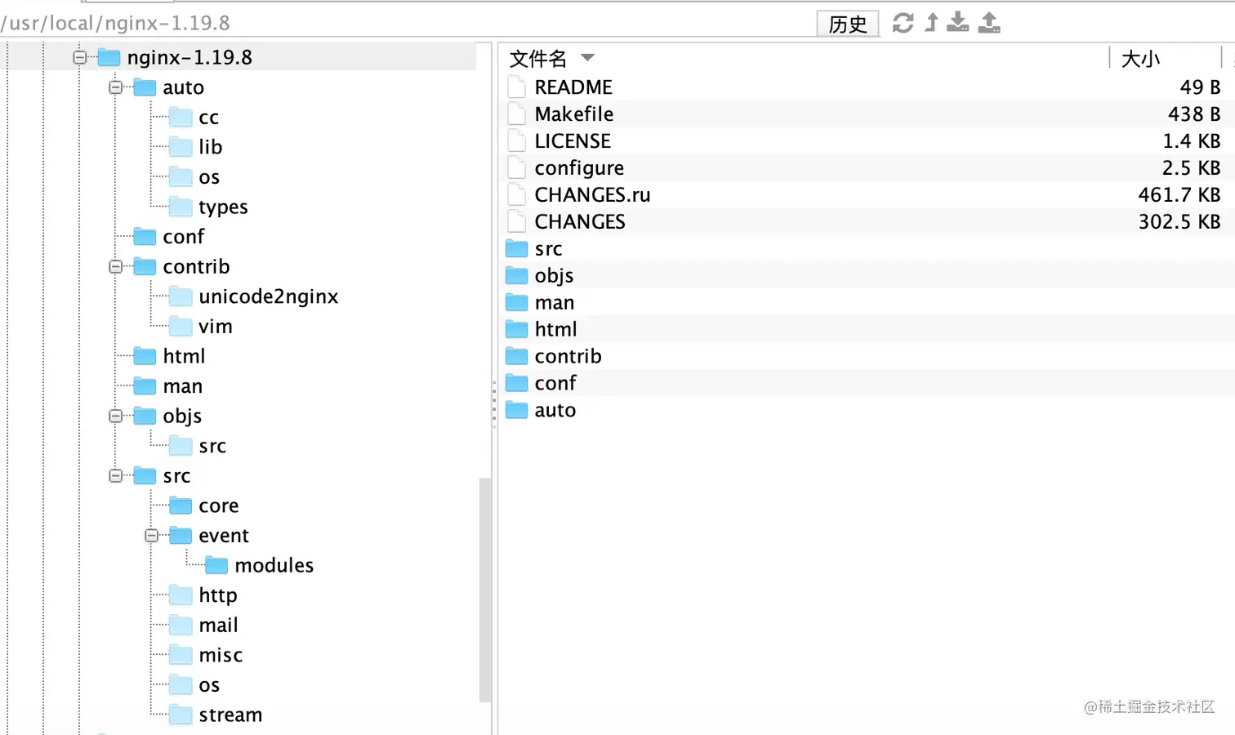Click the upload icon on the toolbar
Screen dimensions: 1235x735
click(x=988, y=23)
